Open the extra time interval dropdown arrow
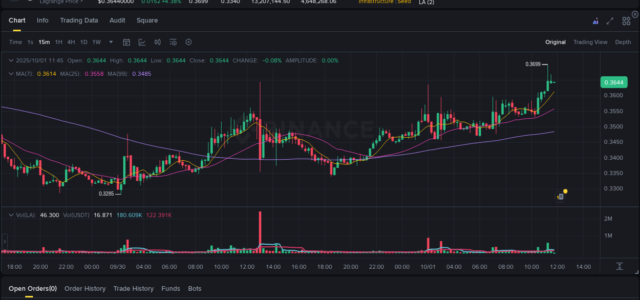The height and width of the screenshot is (300, 640). click(111, 42)
